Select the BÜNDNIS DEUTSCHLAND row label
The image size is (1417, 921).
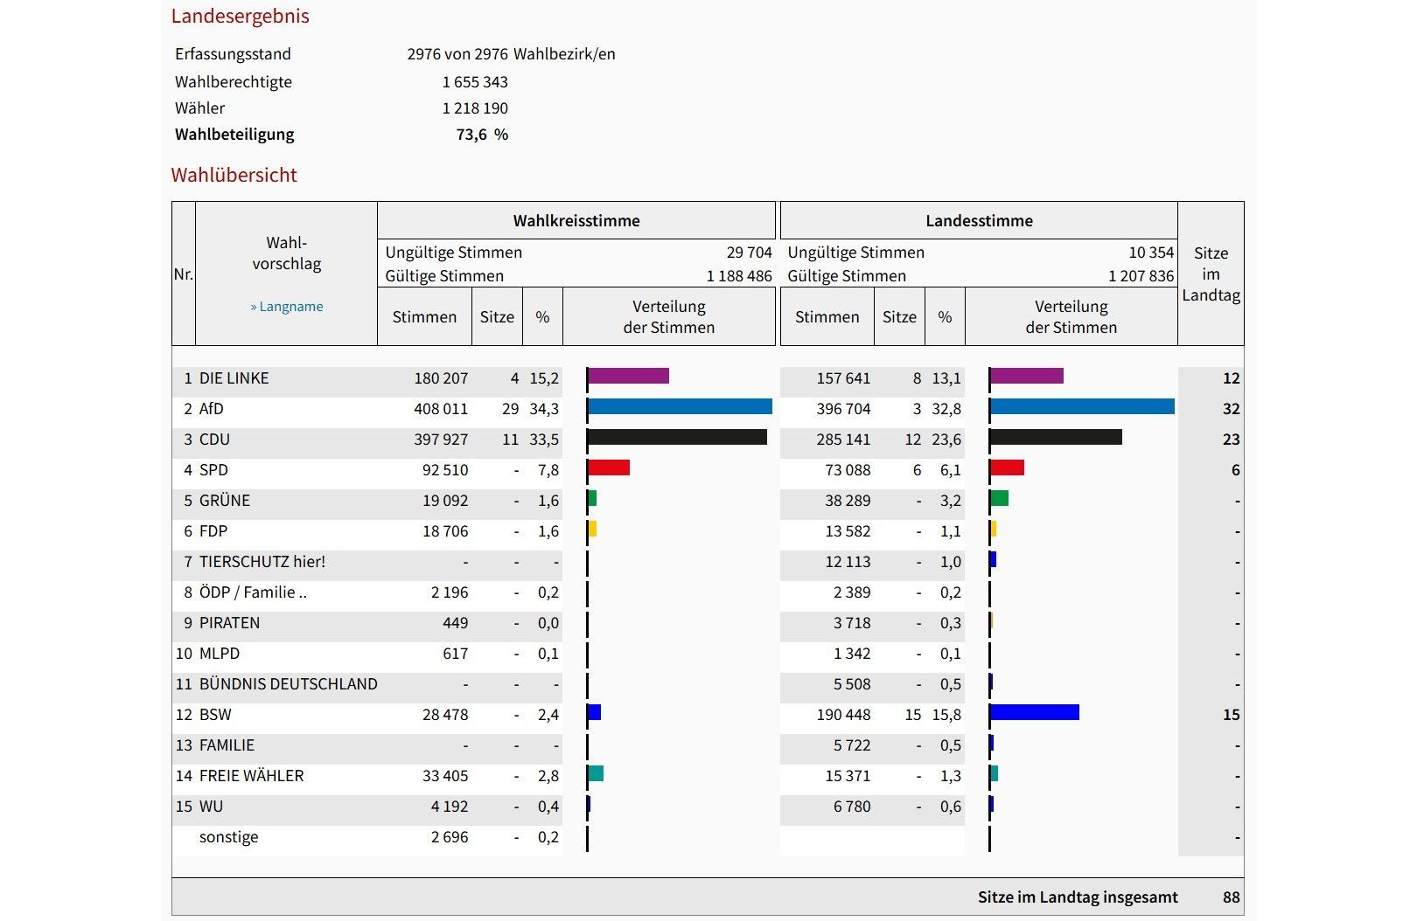[288, 684]
